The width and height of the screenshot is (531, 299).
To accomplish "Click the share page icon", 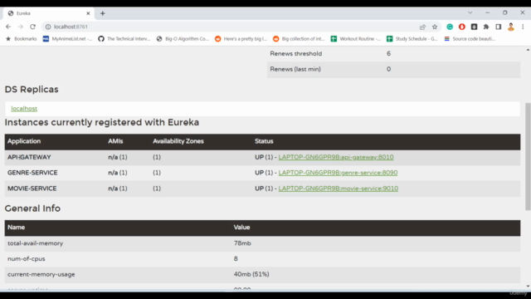I will point(422,27).
